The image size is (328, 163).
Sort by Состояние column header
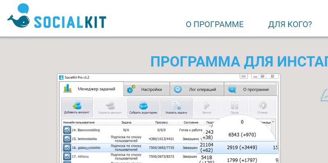(x=191, y=122)
